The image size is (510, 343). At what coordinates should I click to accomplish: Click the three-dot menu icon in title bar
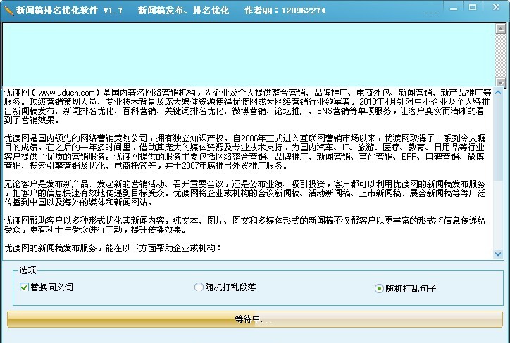pyautogui.click(x=431, y=13)
